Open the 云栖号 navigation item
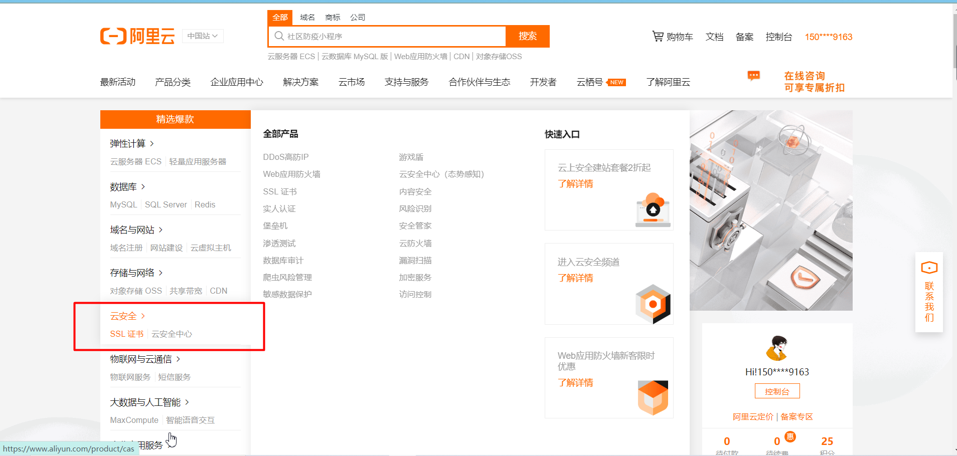The image size is (957, 456). coord(590,82)
